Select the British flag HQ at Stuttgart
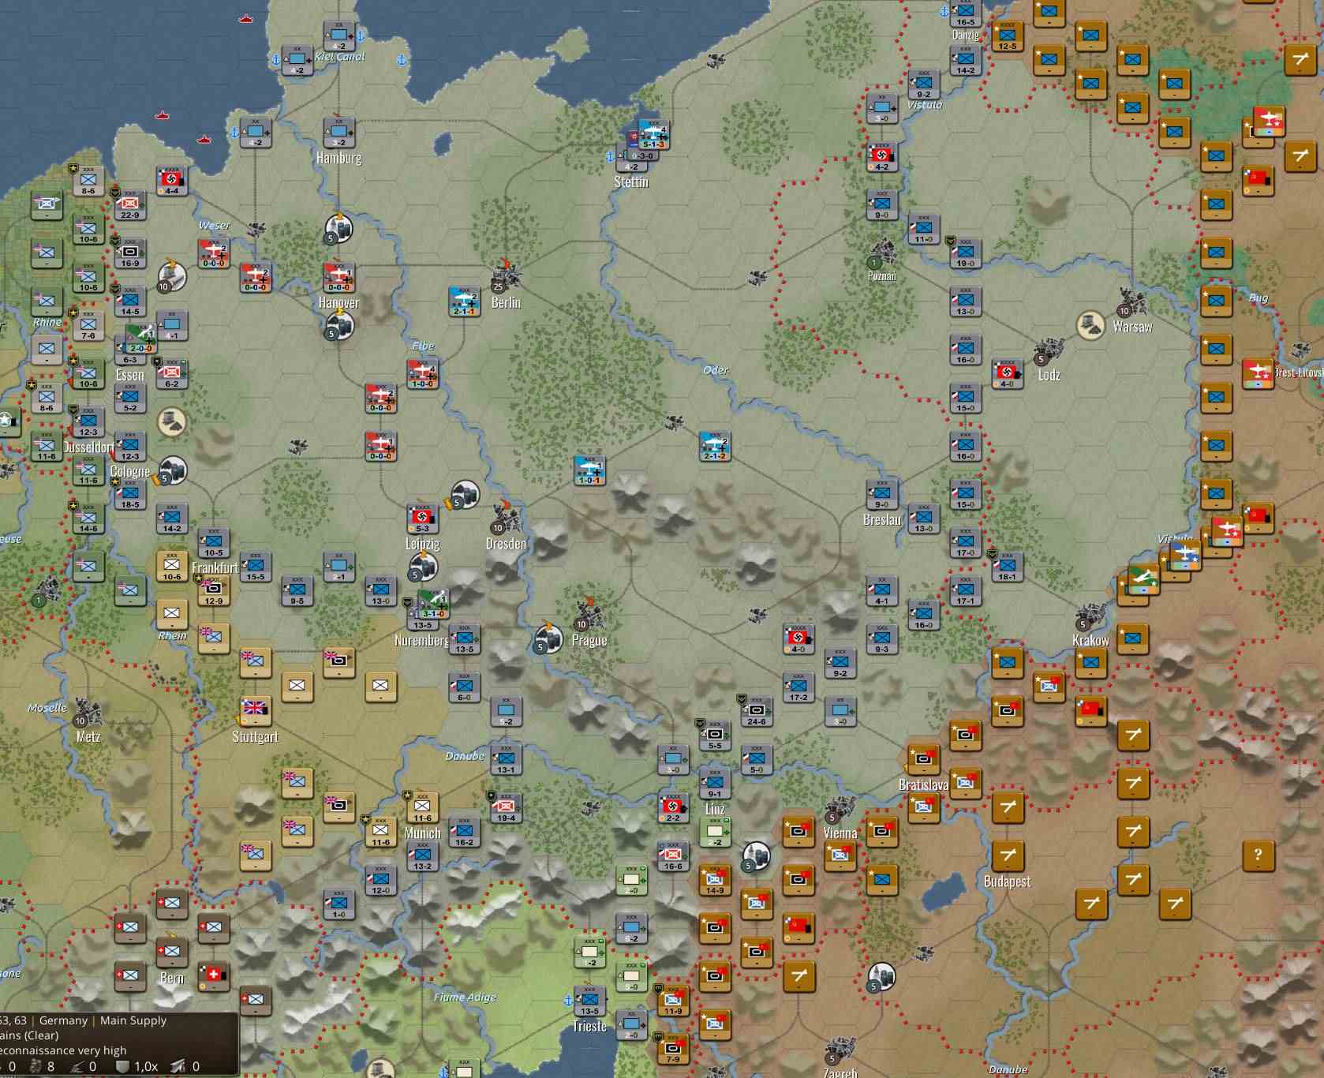1324x1078 pixels. tap(255, 711)
